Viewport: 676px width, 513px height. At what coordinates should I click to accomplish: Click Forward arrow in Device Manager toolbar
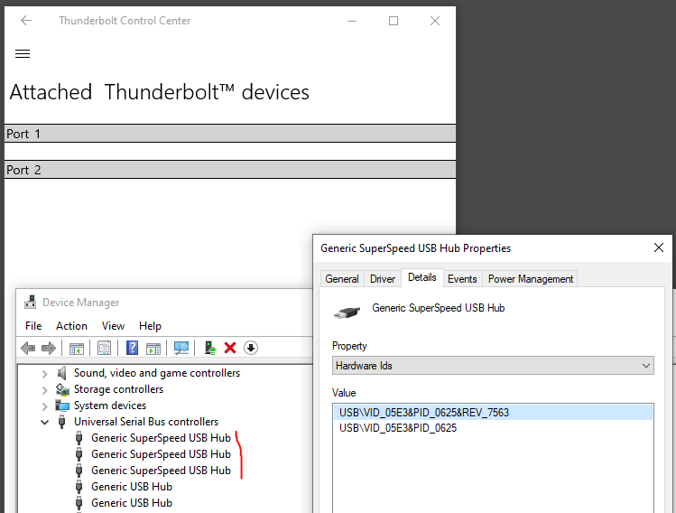click(49, 348)
